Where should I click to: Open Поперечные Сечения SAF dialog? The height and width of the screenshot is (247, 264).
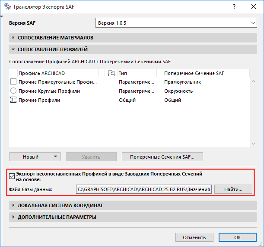pos(162,157)
